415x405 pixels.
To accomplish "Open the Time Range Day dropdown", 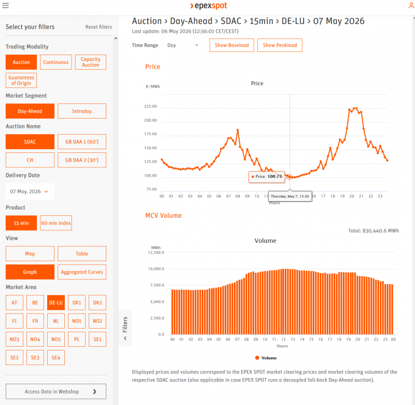I will click(183, 45).
